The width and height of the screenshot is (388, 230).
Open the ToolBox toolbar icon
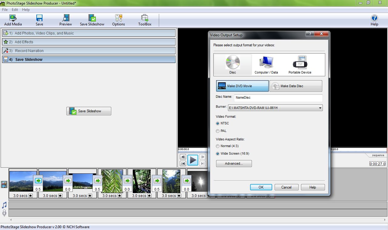(x=145, y=20)
